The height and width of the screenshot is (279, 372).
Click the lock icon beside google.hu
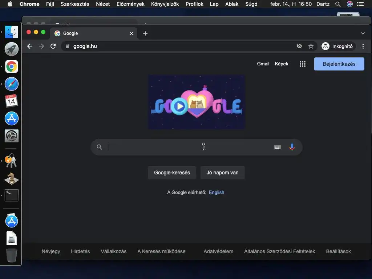pos(67,46)
